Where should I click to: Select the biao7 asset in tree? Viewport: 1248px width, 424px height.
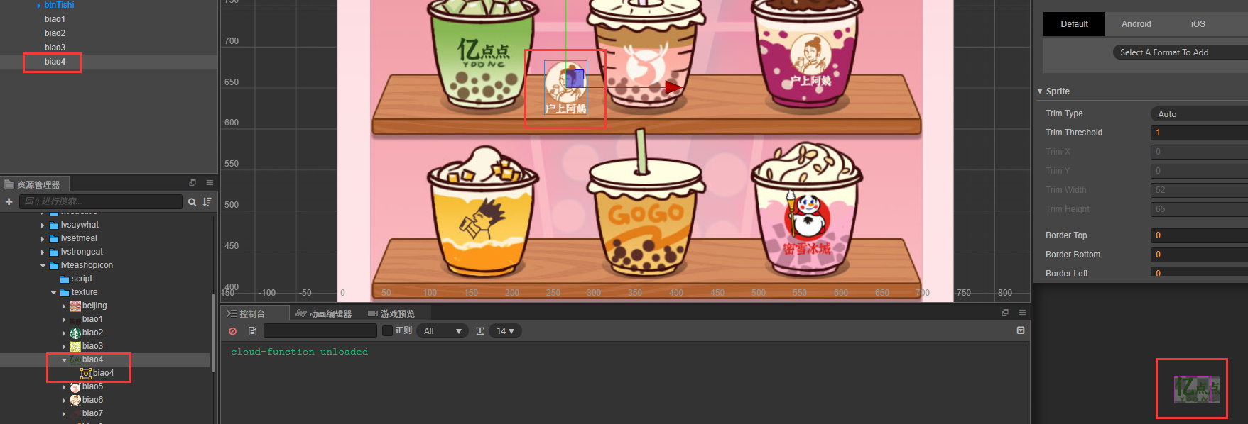click(92, 413)
